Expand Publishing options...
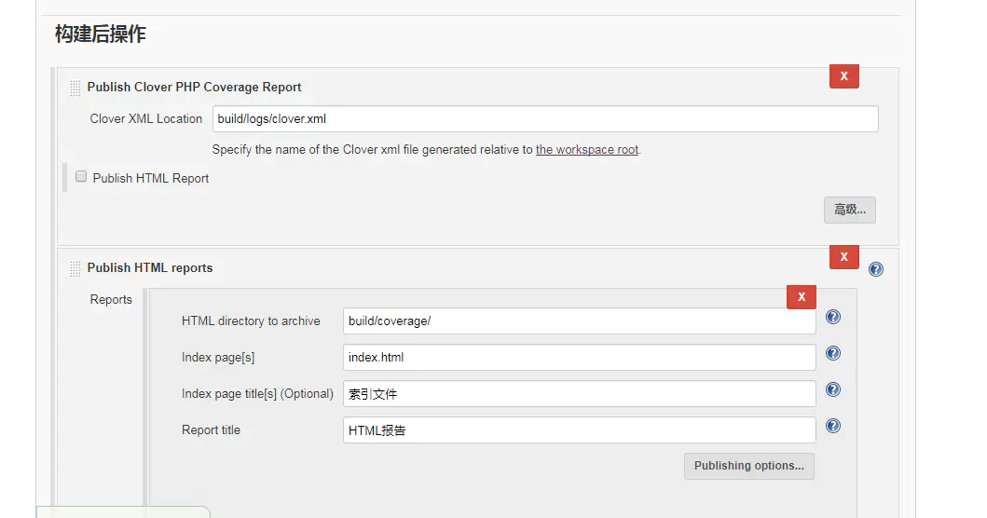The height and width of the screenshot is (518, 987). [x=749, y=466]
